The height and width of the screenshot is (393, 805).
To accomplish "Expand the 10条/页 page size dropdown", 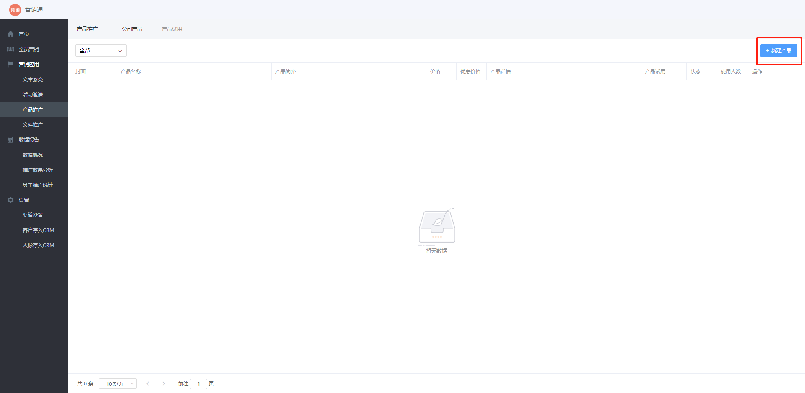I will [x=117, y=384].
